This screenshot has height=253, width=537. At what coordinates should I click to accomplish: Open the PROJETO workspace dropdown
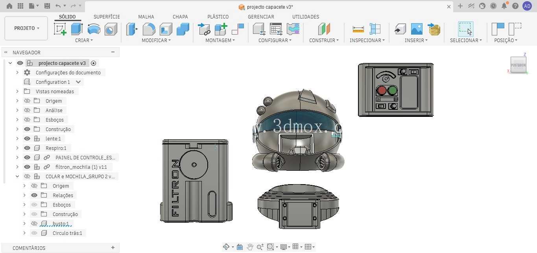tap(26, 28)
